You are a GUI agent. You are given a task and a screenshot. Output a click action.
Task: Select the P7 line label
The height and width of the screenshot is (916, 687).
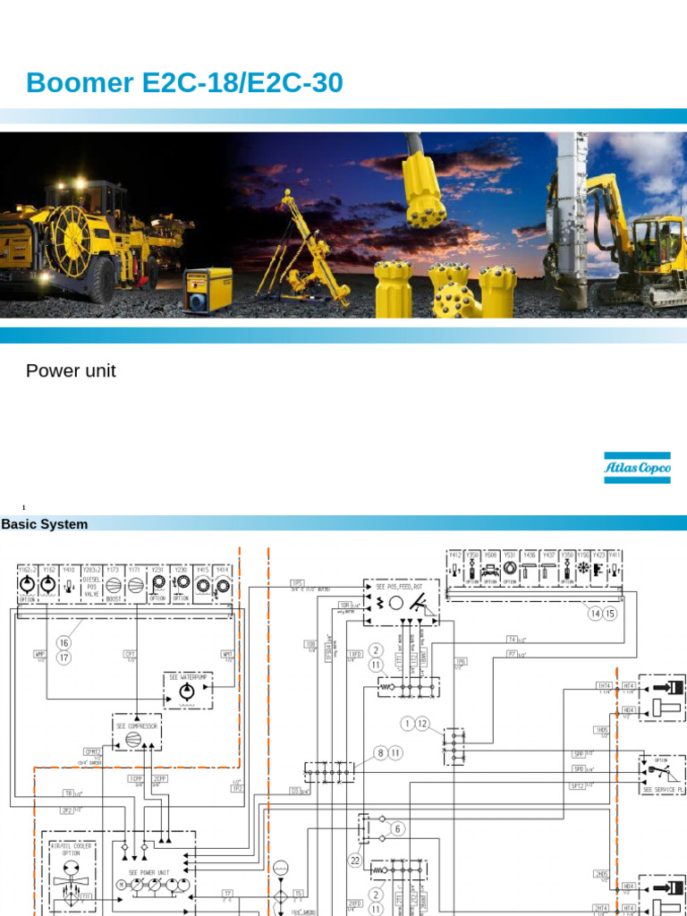pos(513,654)
